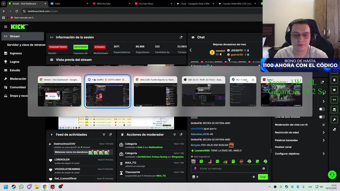The width and height of the screenshot is (340, 191).
Task: Click donor wexduh in Mejores donadores
Action: (220, 51)
